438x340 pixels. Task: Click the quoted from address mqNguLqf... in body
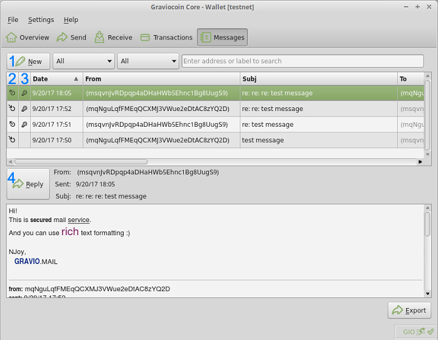(97, 289)
